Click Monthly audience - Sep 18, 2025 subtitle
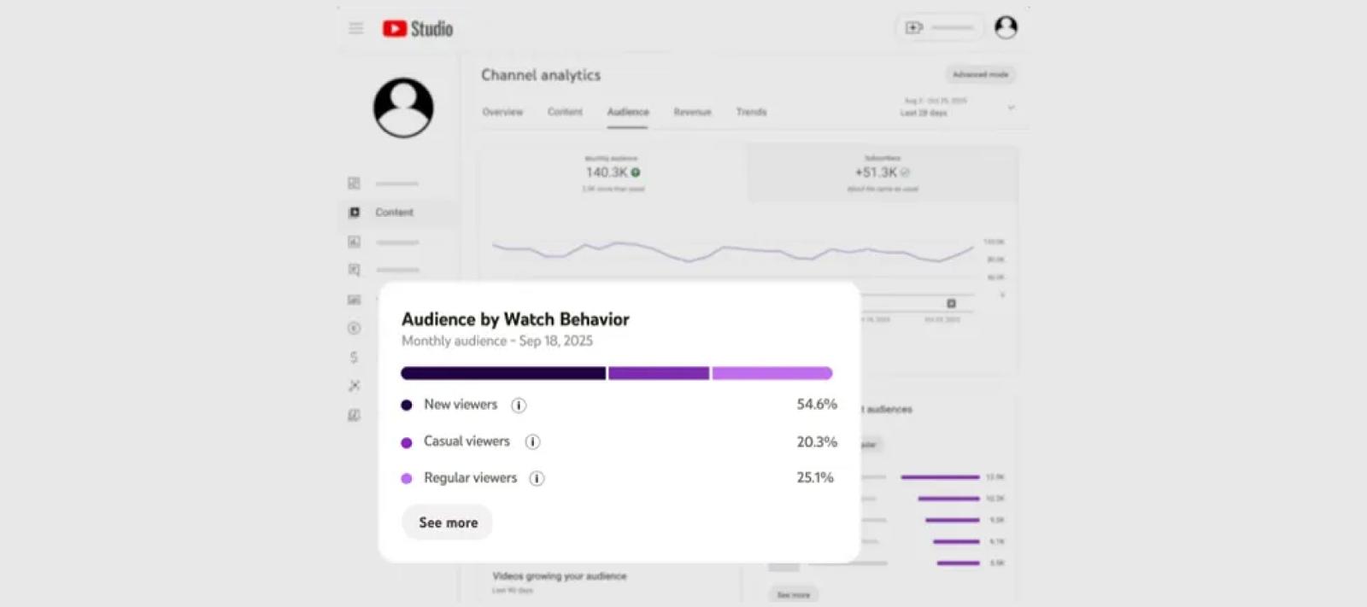The width and height of the screenshot is (1367, 607). pyautogui.click(x=497, y=341)
